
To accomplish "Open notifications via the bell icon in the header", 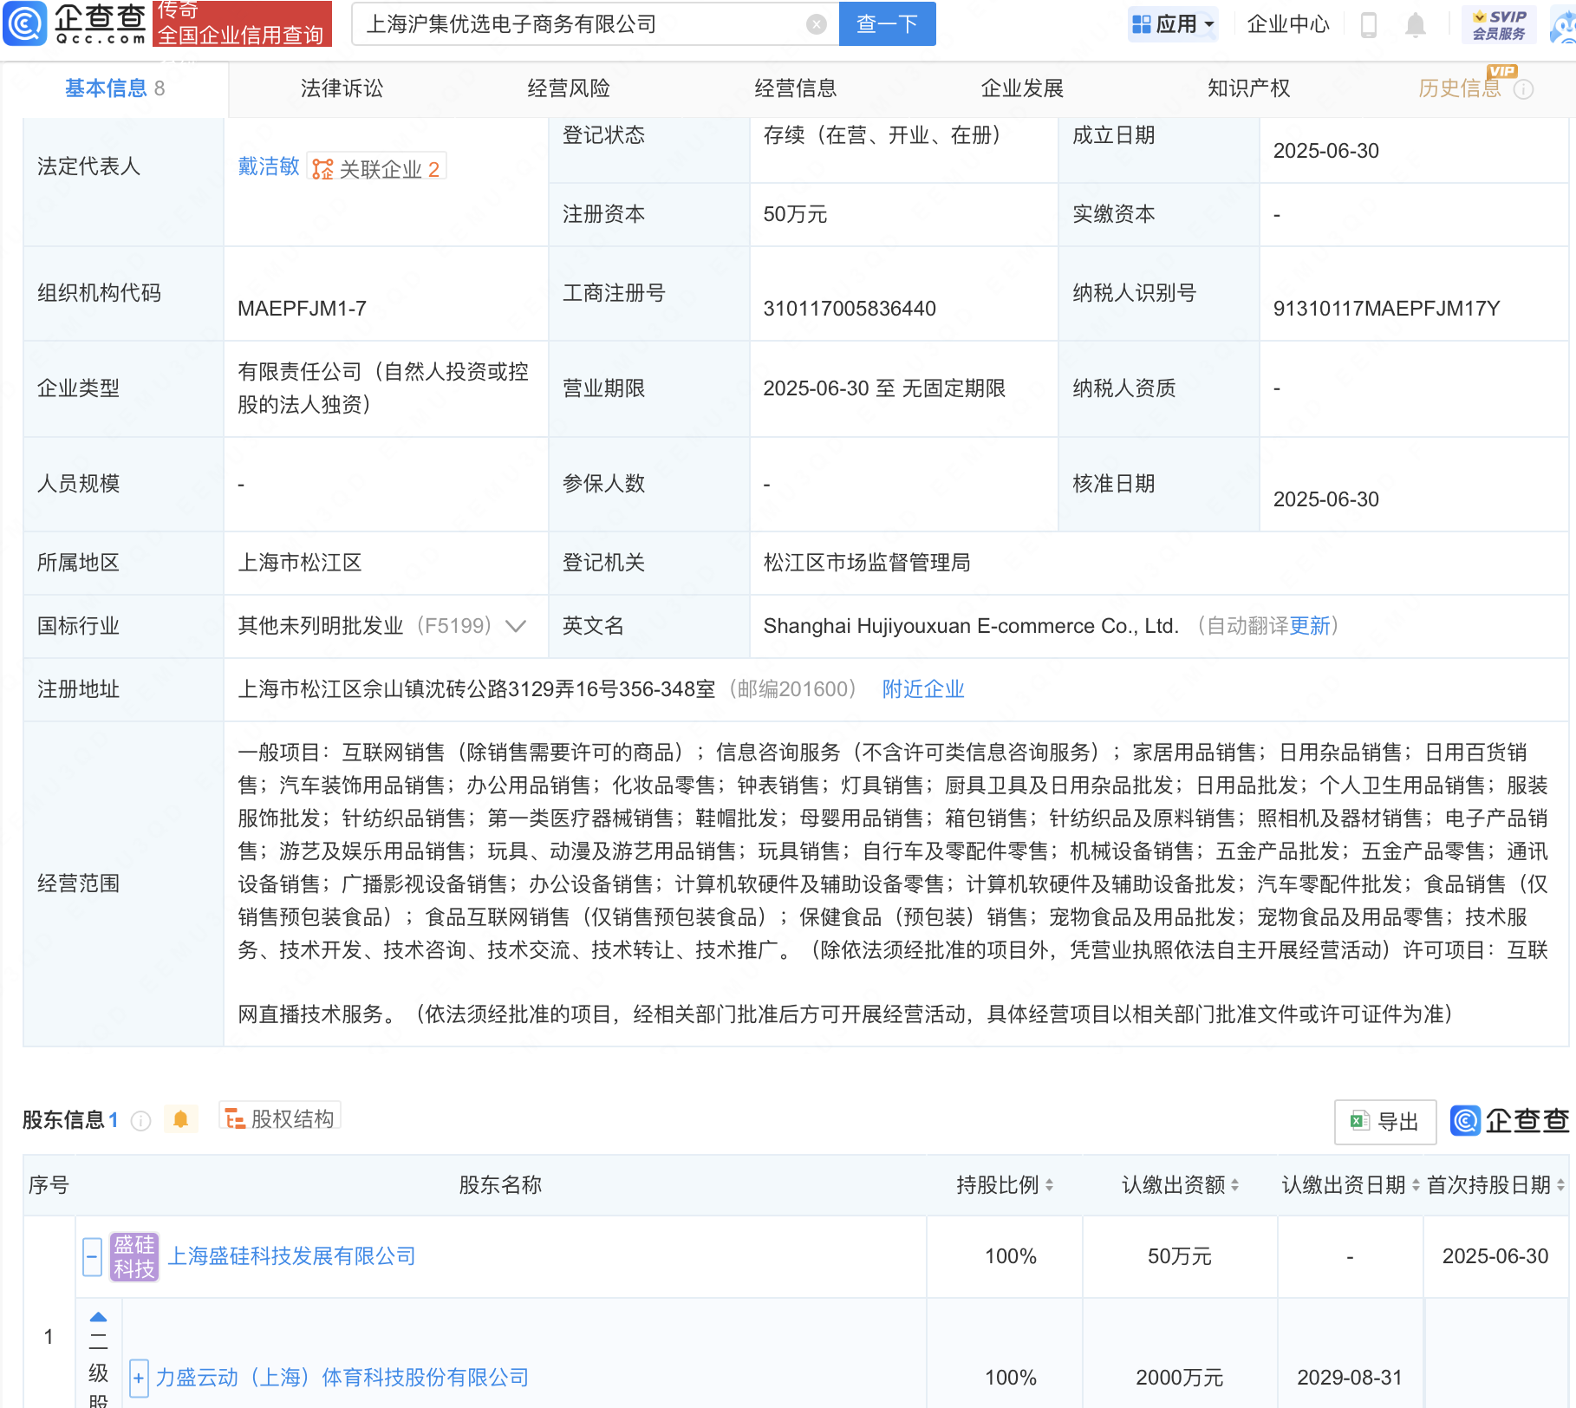I will (1416, 24).
